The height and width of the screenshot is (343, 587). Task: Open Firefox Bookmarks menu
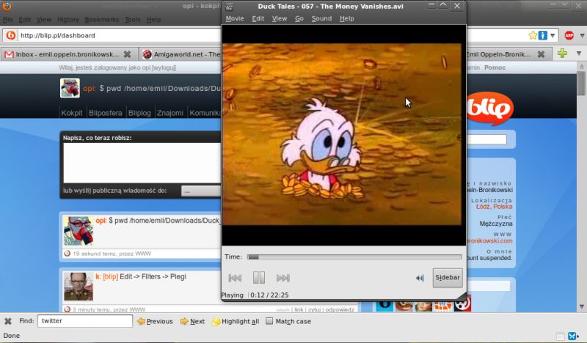click(x=101, y=20)
